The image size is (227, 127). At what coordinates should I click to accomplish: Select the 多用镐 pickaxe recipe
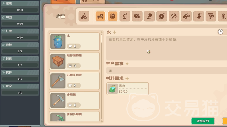[x=74, y=100]
